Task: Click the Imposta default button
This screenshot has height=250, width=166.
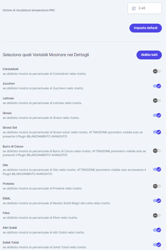Action: click(145, 28)
